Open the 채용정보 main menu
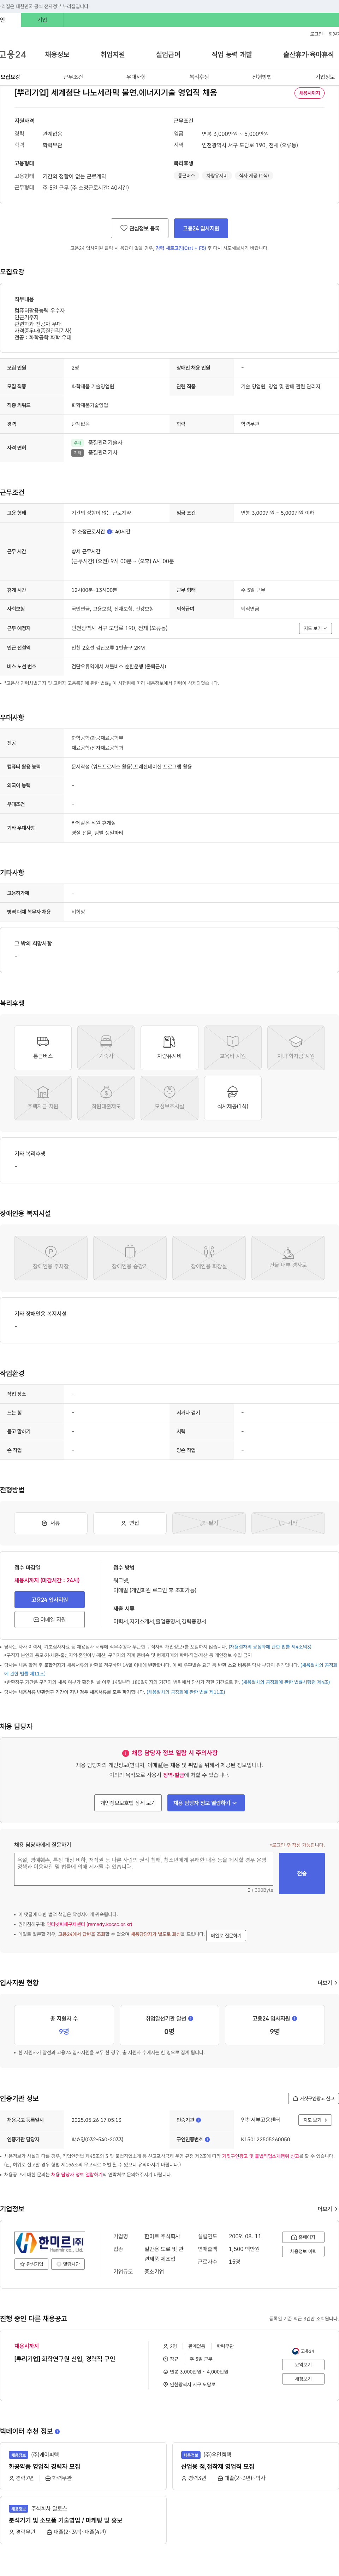 (x=57, y=55)
